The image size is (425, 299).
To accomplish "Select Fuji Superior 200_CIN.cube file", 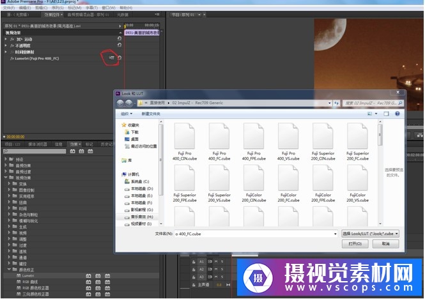I will coord(323,142).
